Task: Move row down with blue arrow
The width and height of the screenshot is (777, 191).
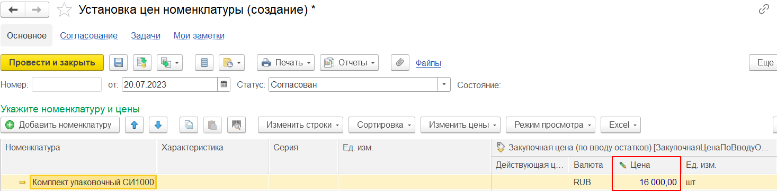Action: (x=158, y=125)
